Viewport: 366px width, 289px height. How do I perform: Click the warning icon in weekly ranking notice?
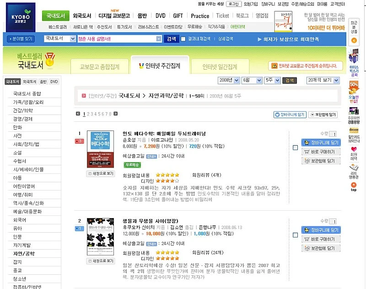[x=275, y=66]
